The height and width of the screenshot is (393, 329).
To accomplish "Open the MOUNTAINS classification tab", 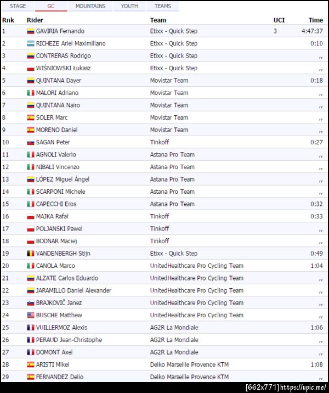I will pos(90,6).
